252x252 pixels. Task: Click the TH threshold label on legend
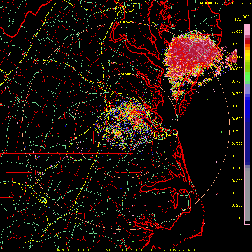pyautogui.click(x=241, y=218)
